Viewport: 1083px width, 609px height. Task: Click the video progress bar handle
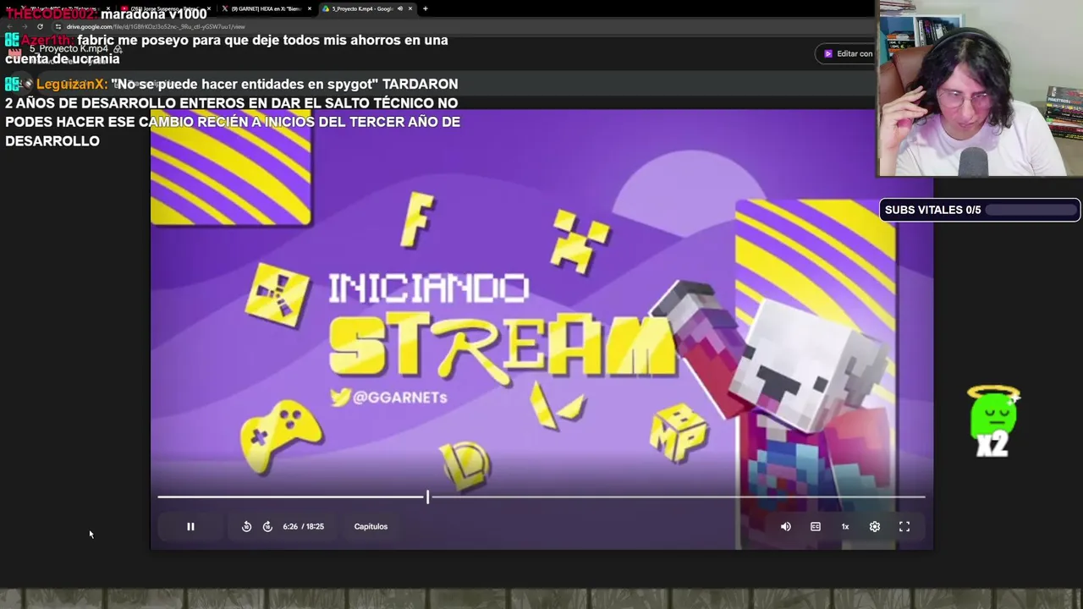point(427,497)
